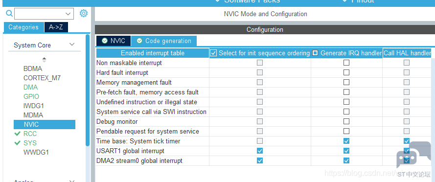435x182 pixels.
Task: Collapse the System Core category
Action: click(x=72, y=45)
